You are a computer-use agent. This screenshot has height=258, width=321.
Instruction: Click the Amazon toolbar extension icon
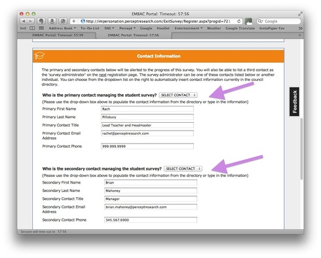pos(52,21)
